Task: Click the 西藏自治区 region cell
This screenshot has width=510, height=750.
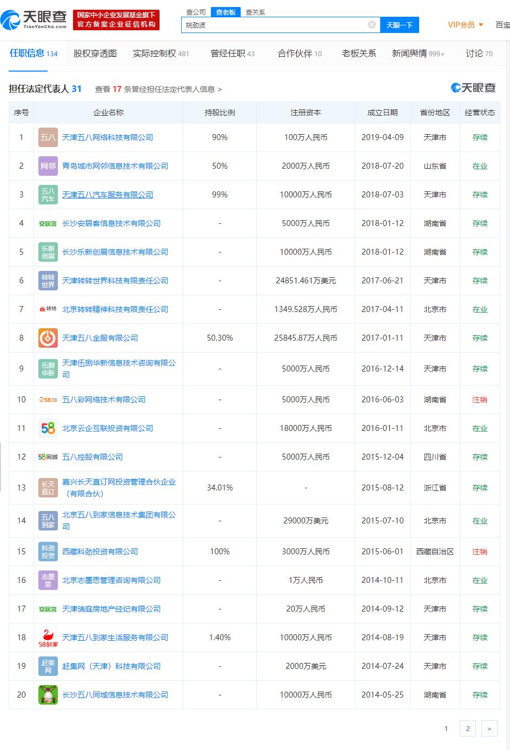Action: (435, 552)
